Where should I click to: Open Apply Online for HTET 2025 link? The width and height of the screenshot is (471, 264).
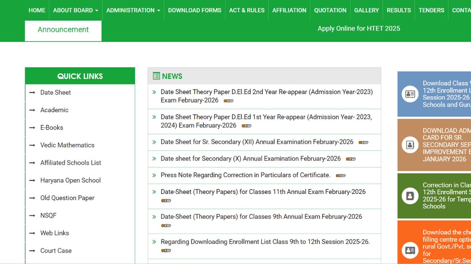(x=359, y=29)
